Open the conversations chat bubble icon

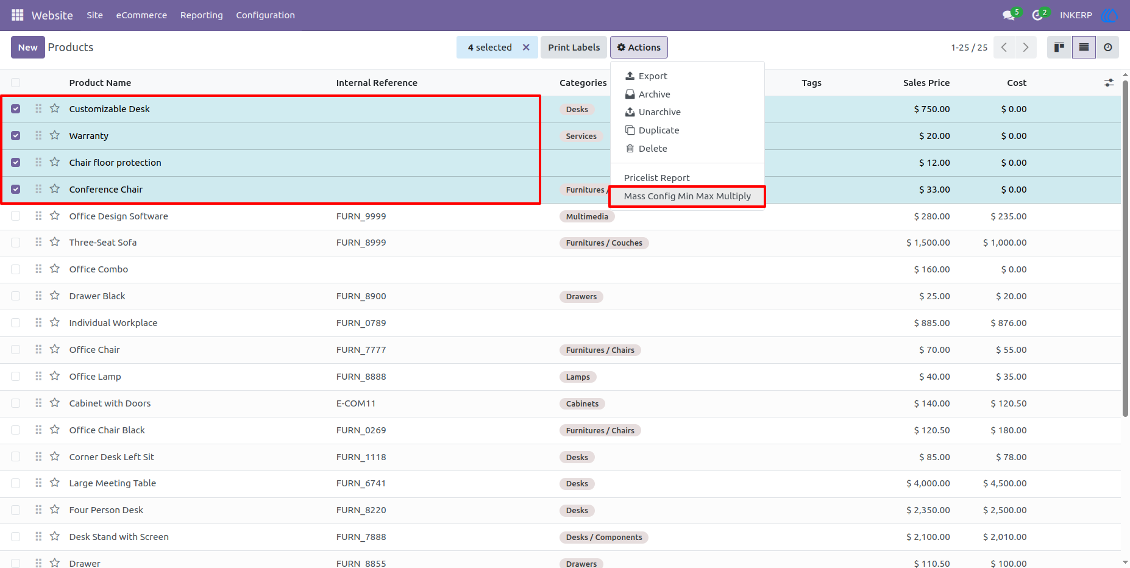pos(1009,15)
